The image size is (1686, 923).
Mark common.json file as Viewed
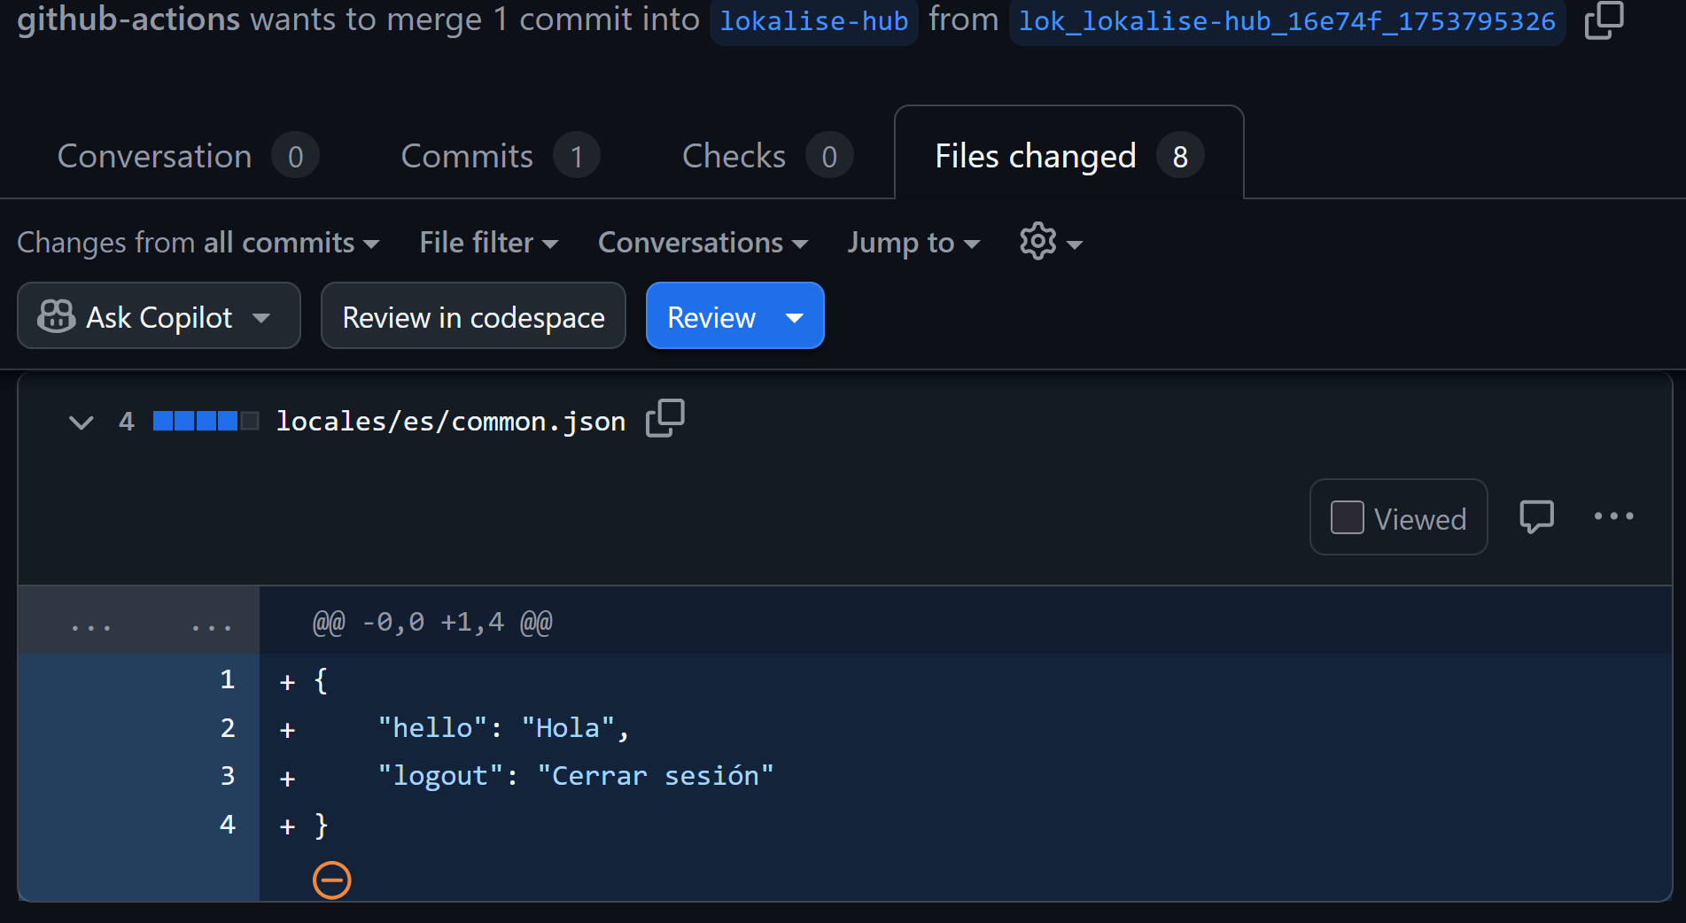[x=1347, y=517]
